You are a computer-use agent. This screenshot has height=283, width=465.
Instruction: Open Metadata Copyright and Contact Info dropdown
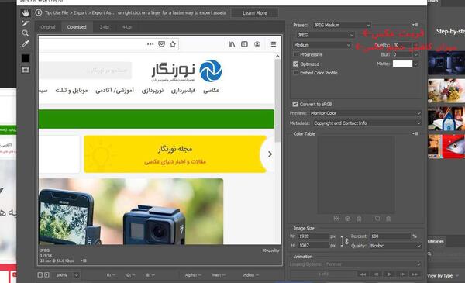[x=367, y=123]
